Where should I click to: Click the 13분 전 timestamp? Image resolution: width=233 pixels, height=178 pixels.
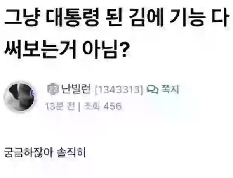(x=60, y=106)
